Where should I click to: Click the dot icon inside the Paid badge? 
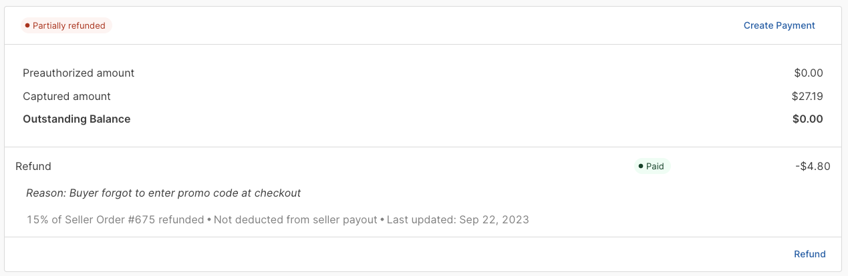pyautogui.click(x=641, y=166)
